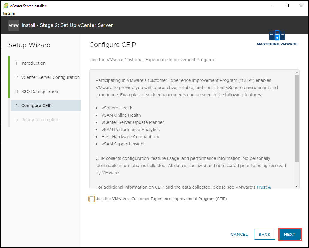Click 'Host Hardware Compatibility' text
Image resolution: width=309 pixels, height=248 pixels.
click(x=130, y=137)
